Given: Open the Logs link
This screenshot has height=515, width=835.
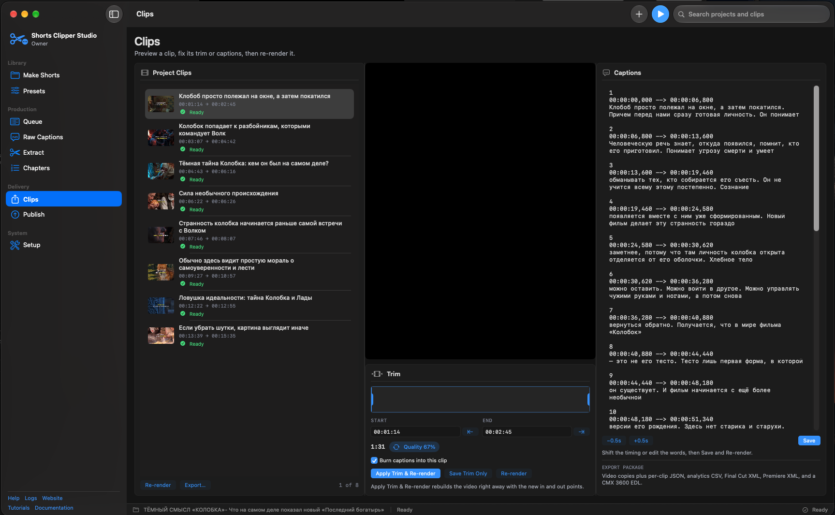Looking at the screenshot, I should point(31,498).
